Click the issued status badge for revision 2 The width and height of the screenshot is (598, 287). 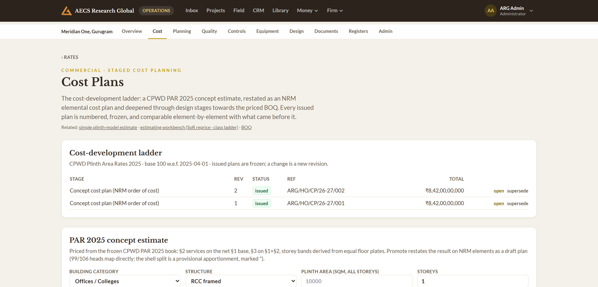262,191
